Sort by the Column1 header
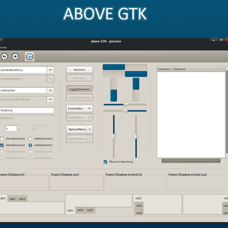The height and width of the screenshot is (228, 228). [164, 69]
